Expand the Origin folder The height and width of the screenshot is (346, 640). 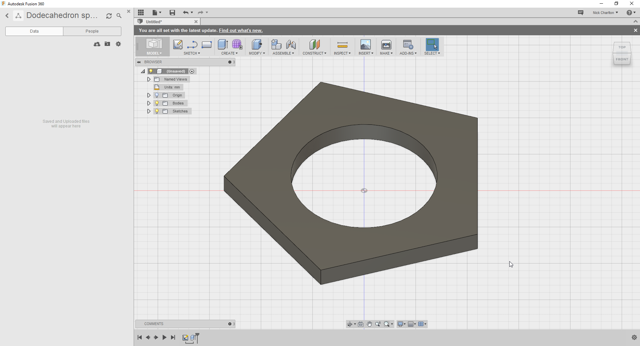[x=149, y=95]
